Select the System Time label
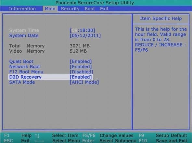The width and height of the screenshot is (192, 143). tap(24, 30)
